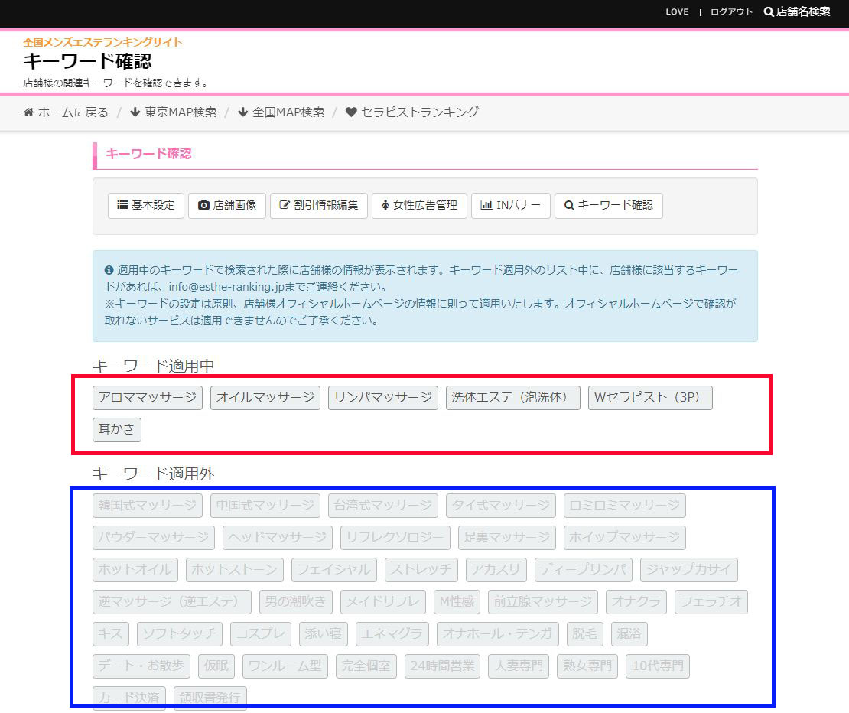The image size is (849, 713).
Task: Open セラピストランキング menu item
Action: pos(412,112)
